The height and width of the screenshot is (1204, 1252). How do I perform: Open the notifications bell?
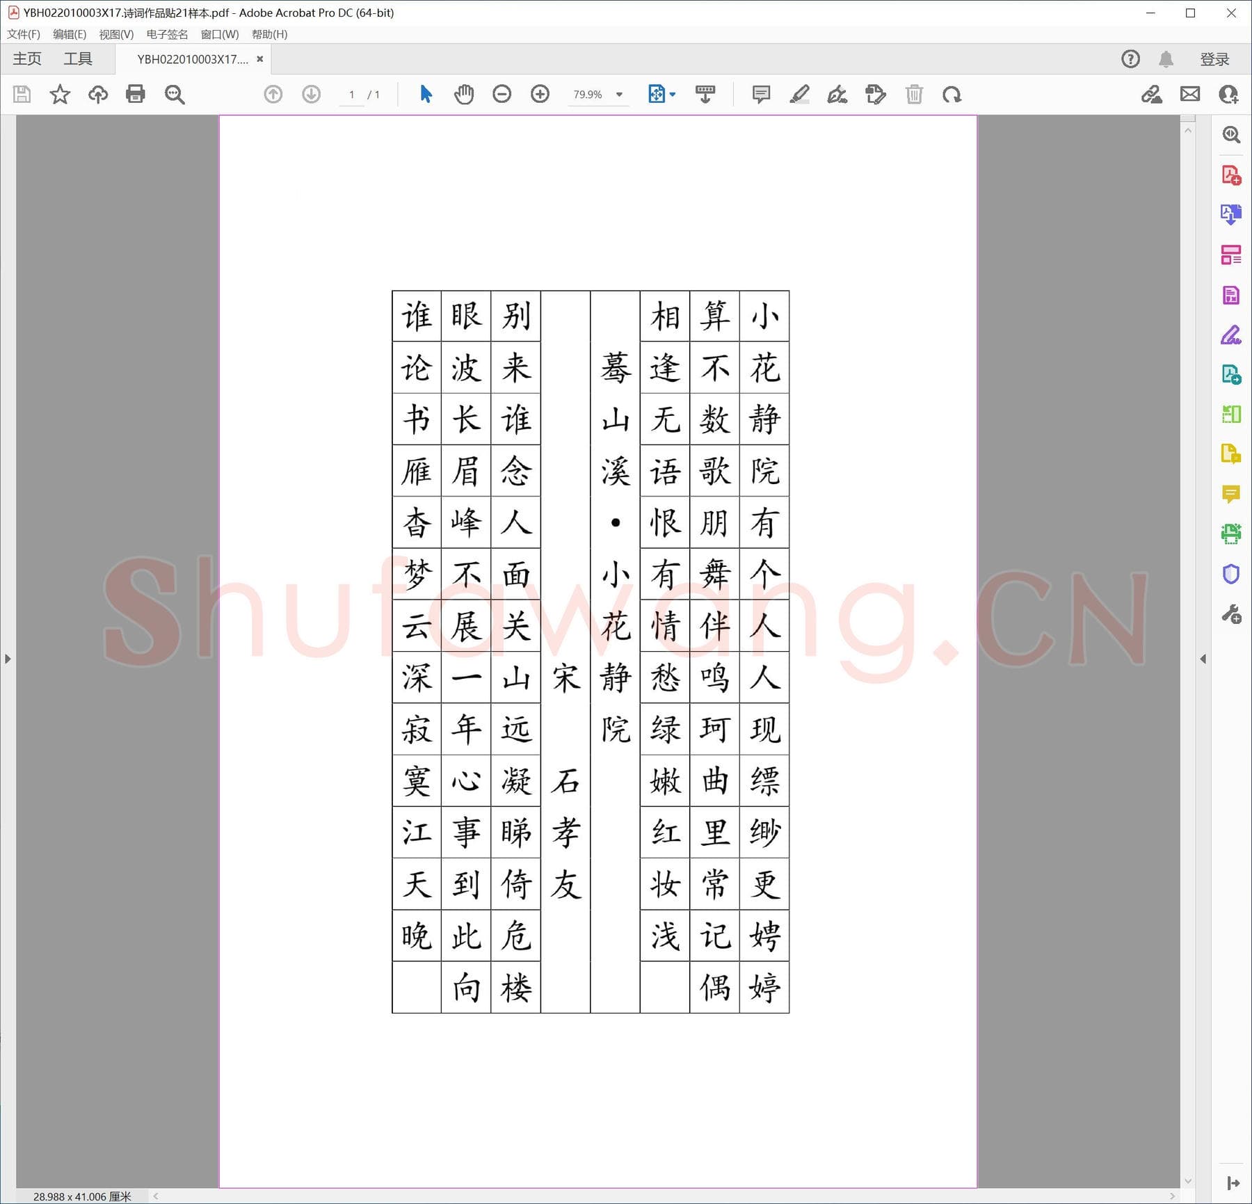pos(1166,59)
